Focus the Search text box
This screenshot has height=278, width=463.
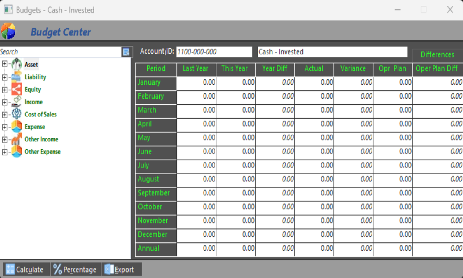pos(60,52)
